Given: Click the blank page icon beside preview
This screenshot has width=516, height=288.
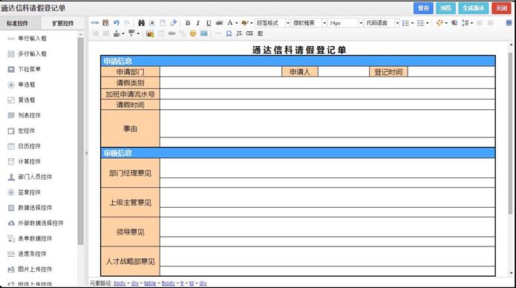Looking at the screenshot, I should (163, 23).
